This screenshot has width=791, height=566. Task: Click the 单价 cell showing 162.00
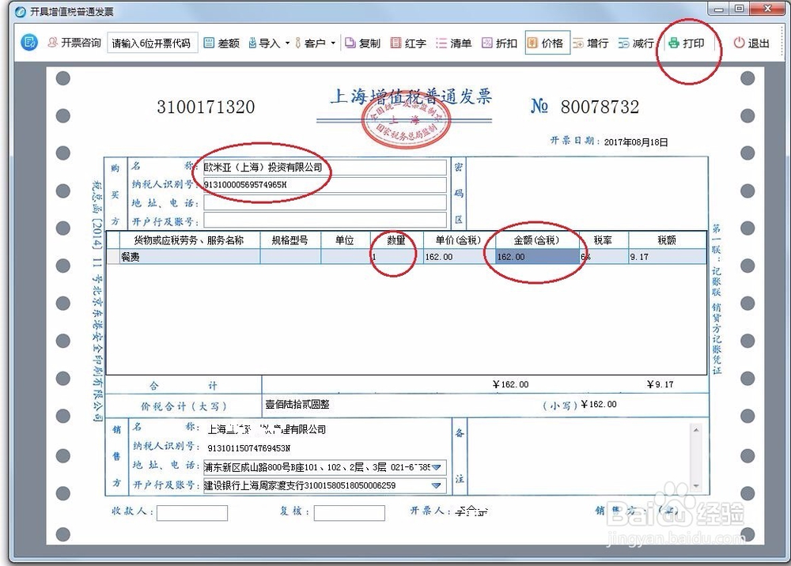[x=459, y=257]
